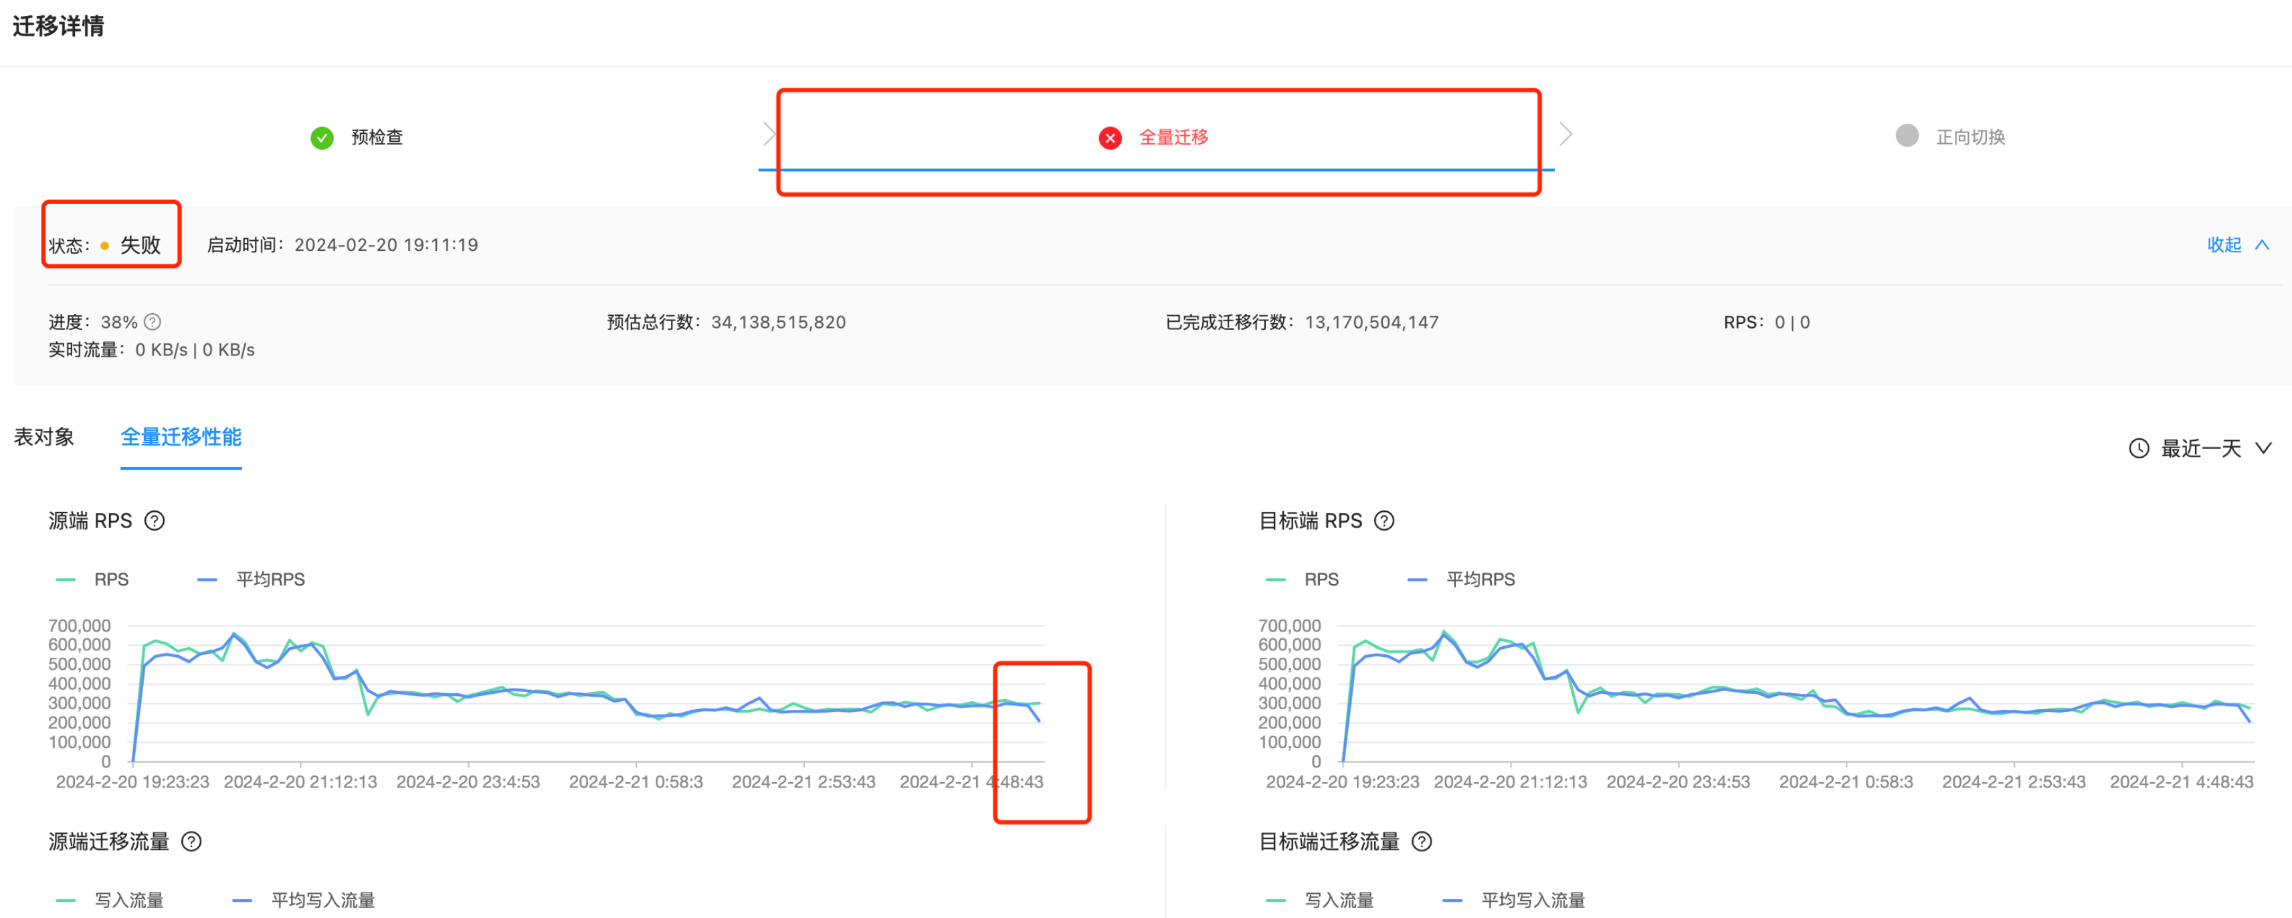Image resolution: width=2292 pixels, height=918 pixels.
Task: Open the help tooltip icon next to 进度
Action: pyautogui.click(x=151, y=322)
